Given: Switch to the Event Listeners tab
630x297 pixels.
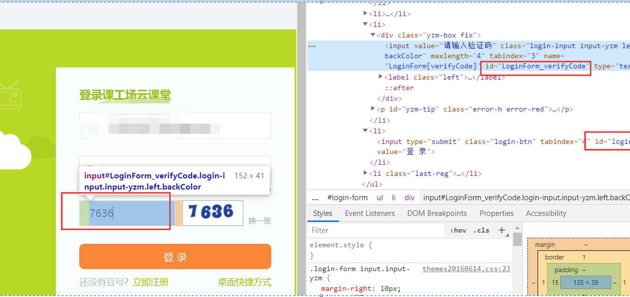Looking at the screenshot, I should (x=369, y=213).
